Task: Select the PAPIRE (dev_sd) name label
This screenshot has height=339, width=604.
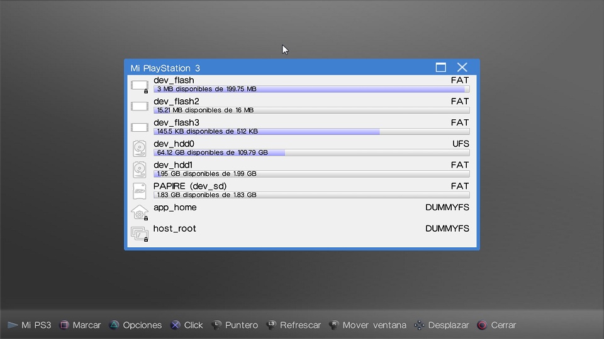Action: pos(190,186)
